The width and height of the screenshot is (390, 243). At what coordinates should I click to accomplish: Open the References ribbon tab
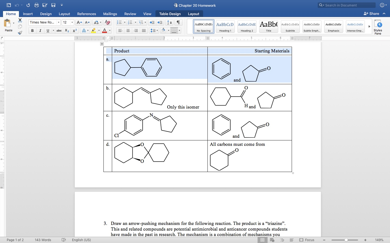pyautogui.click(x=86, y=14)
